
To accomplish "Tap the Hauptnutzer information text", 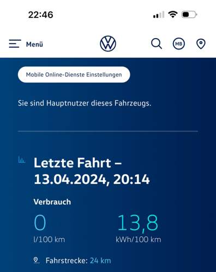I will pyautogui.click(x=85, y=103).
